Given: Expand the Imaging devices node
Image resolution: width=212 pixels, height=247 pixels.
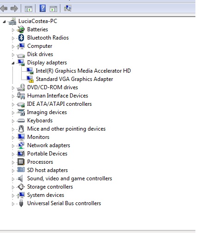Looking at the screenshot, I should pos(13,113).
